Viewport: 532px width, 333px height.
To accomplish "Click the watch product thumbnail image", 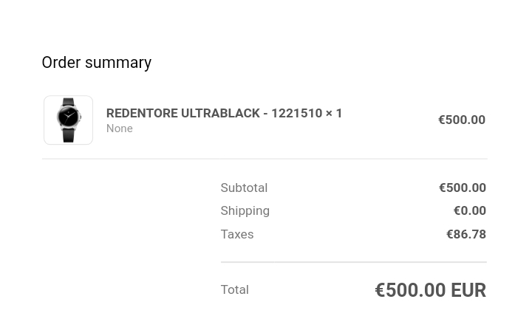I will [68, 120].
